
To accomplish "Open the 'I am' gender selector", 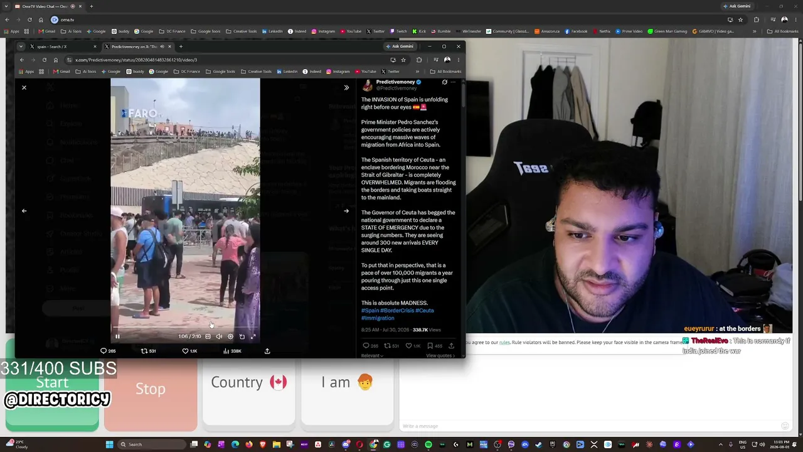I will point(347,382).
